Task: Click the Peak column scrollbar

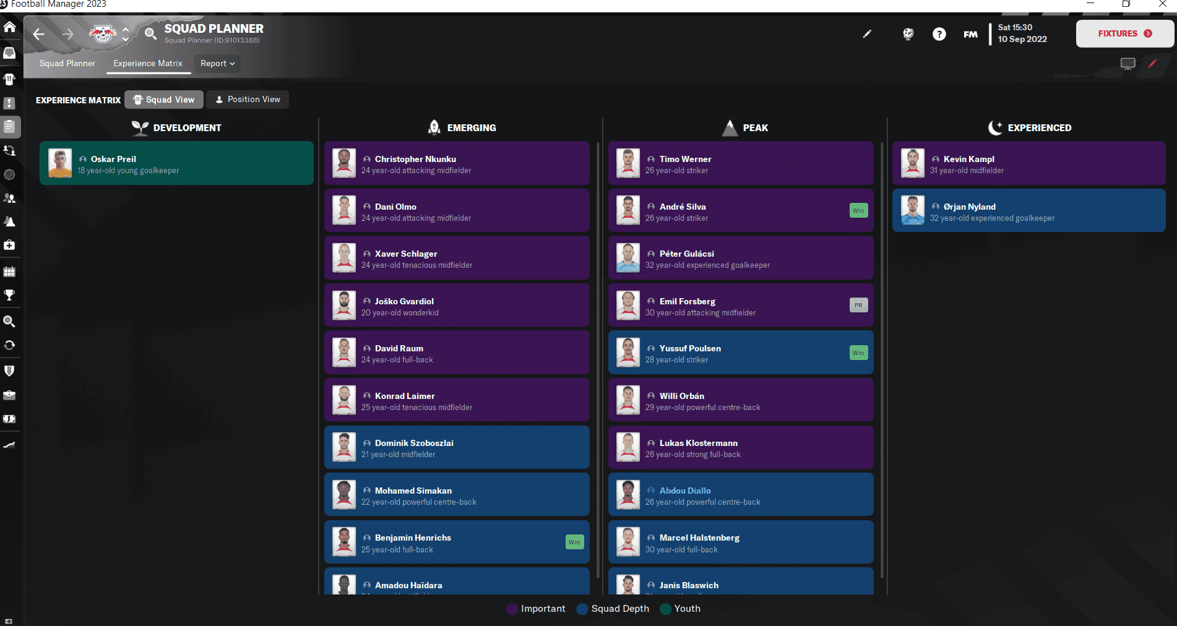Action: pyautogui.click(x=882, y=359)
